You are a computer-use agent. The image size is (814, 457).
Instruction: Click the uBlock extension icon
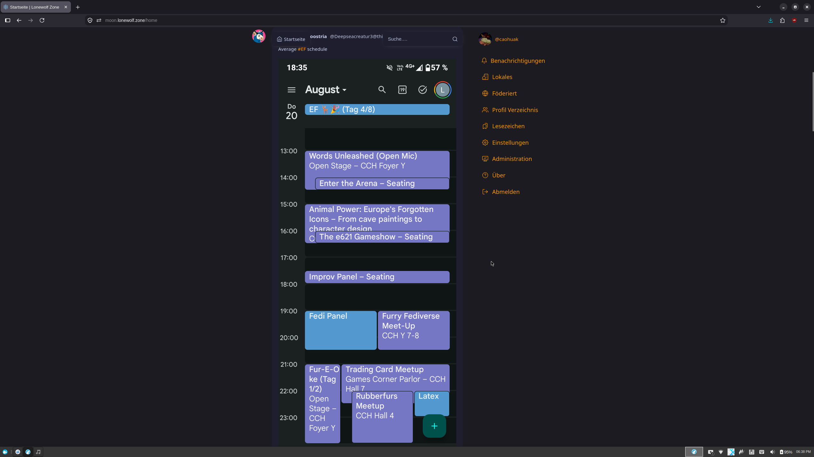pyautogui.click(x=794, y=20)
